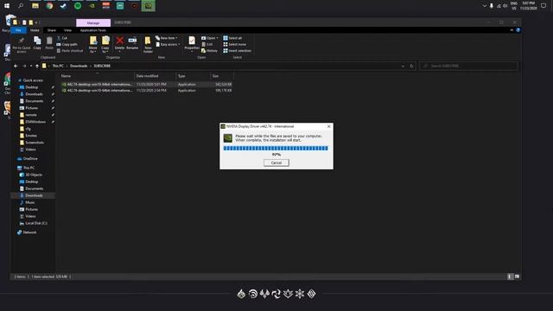Expand the address bar history dropdown
The width and height of the screenshot is (553, 311).
tap(403, 66)
